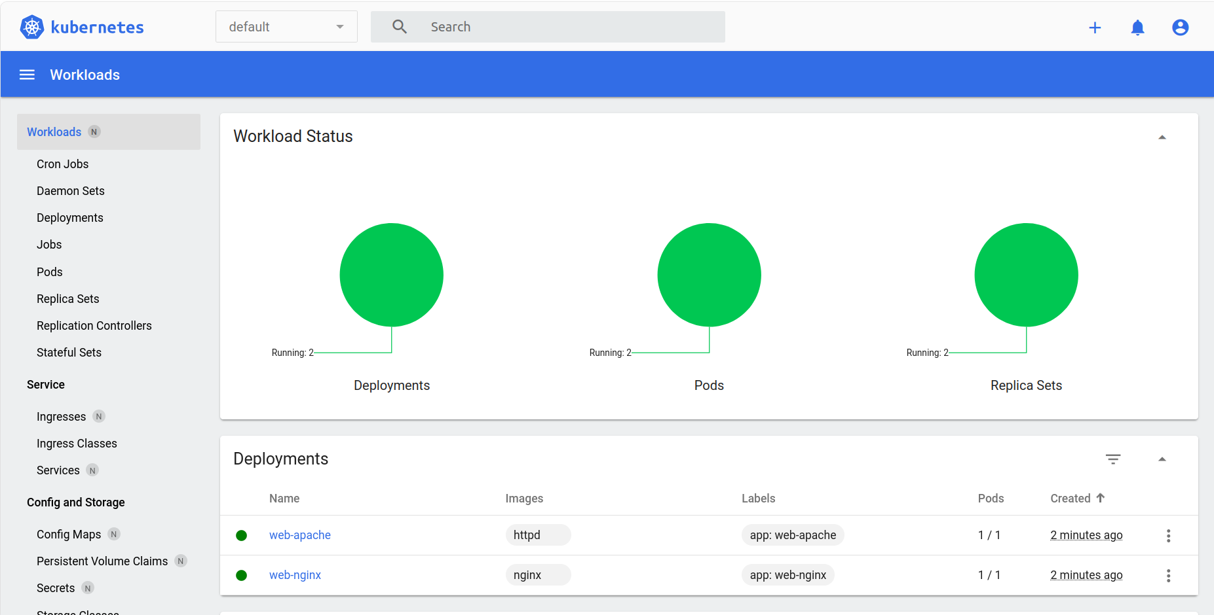The width and height of the screenshot is (1214, 615).
Task: Click the Name column header
Action: click(284, 499)
